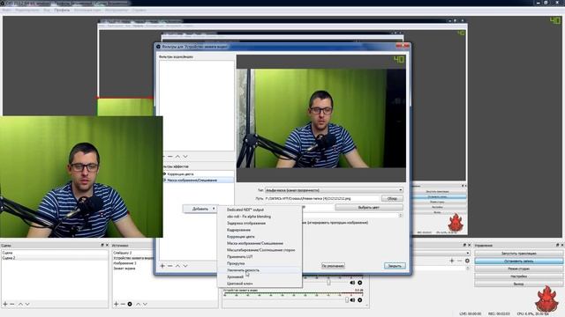Remove selected source with minus icon
Image resolution: width=565 pixels, height=317 pixels.
click(x=123, y=304)
